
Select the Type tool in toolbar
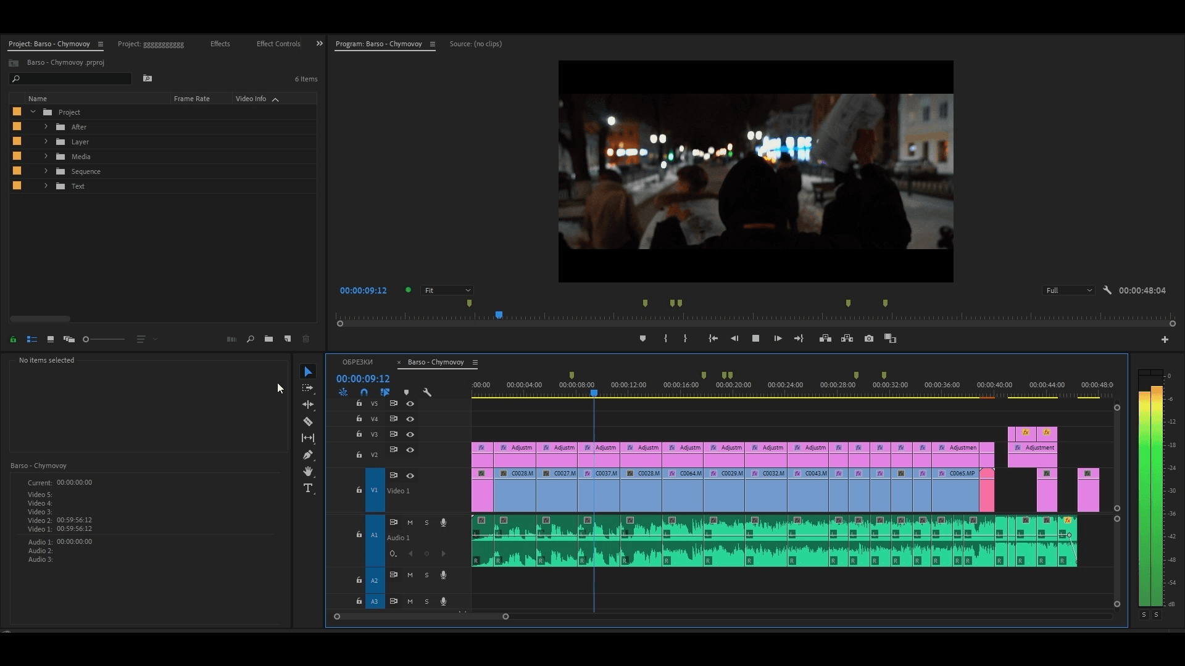[x=307, y=488]
